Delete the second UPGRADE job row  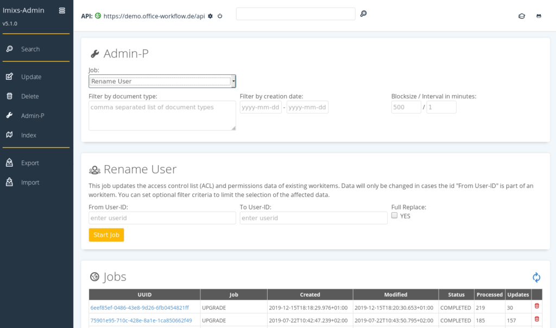(x=537, y=319)
